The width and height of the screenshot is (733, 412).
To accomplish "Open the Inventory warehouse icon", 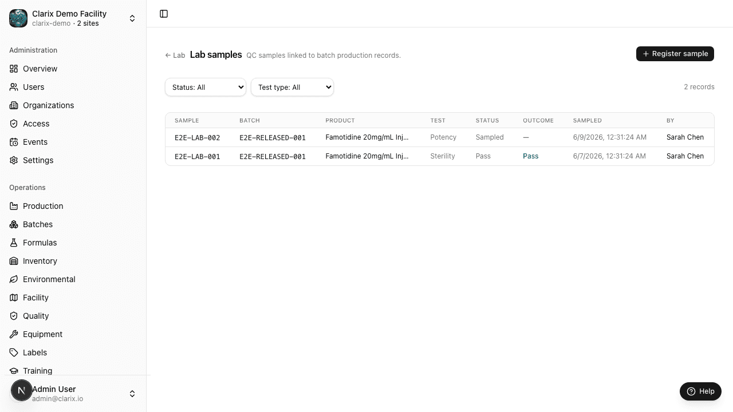I will pos(14,261).
